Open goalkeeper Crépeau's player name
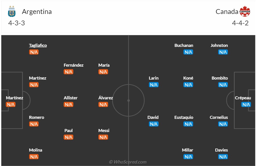The image size is (256, 166). pyautogui.click(x=243, y=98)
